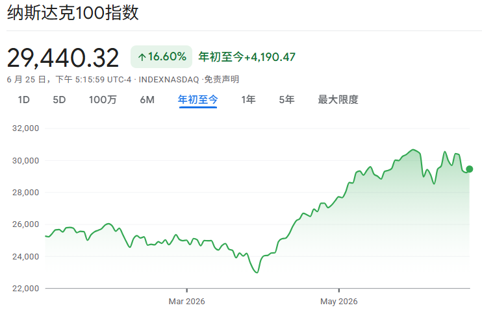Switch to the 5年 range tab

287,100
